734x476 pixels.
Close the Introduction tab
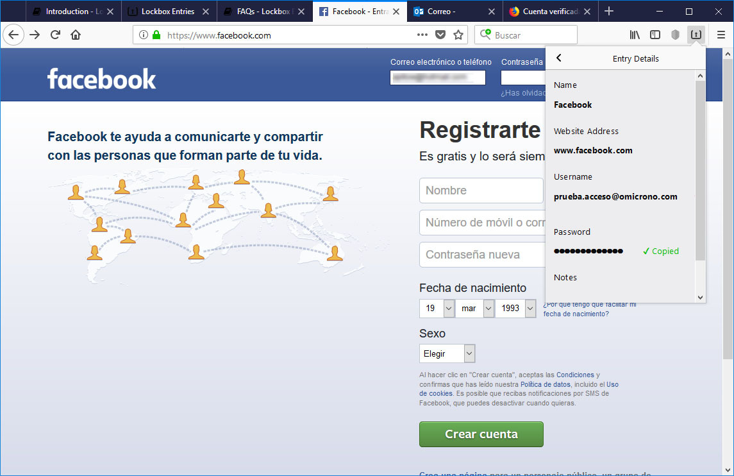coord(110,12)
